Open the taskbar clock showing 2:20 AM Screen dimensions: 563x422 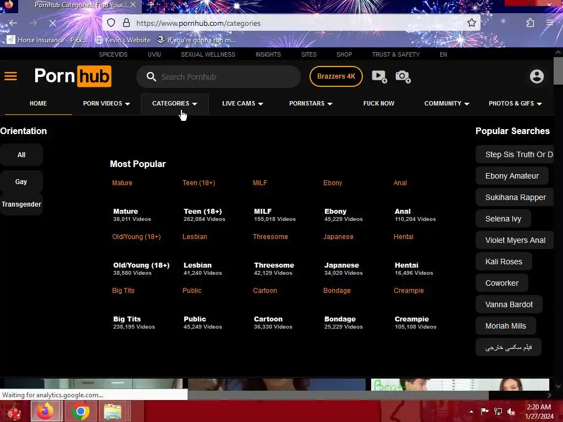(x=539, y=412)
